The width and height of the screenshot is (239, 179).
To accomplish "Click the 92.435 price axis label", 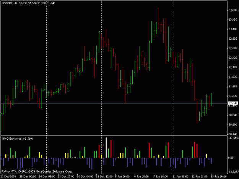I will tap(233, 58).
